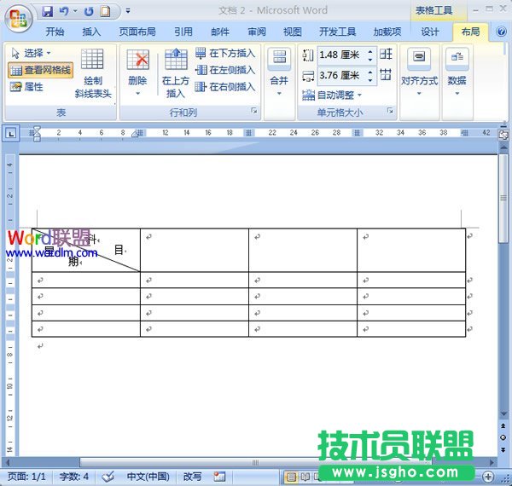The image size is (512, 486).
Task: Switch to the 插入 tab
Action: click(91, 32)
